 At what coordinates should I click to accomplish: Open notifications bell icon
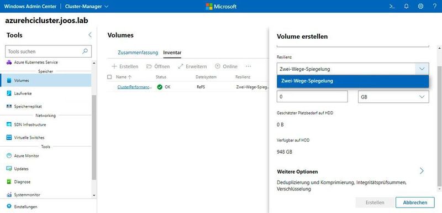click(x=406, y=6)
